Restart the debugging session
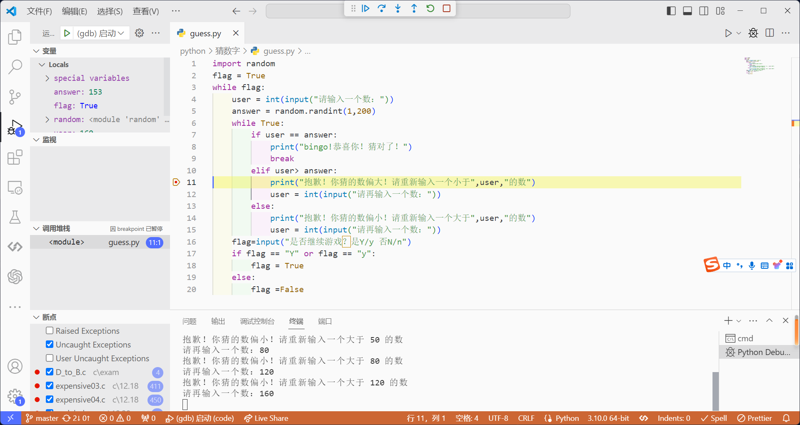The image size is (800, 425). click(430, 8)
